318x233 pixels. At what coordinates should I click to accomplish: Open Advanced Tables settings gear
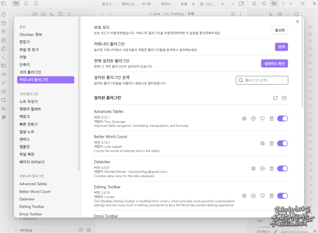coord(244,118)
